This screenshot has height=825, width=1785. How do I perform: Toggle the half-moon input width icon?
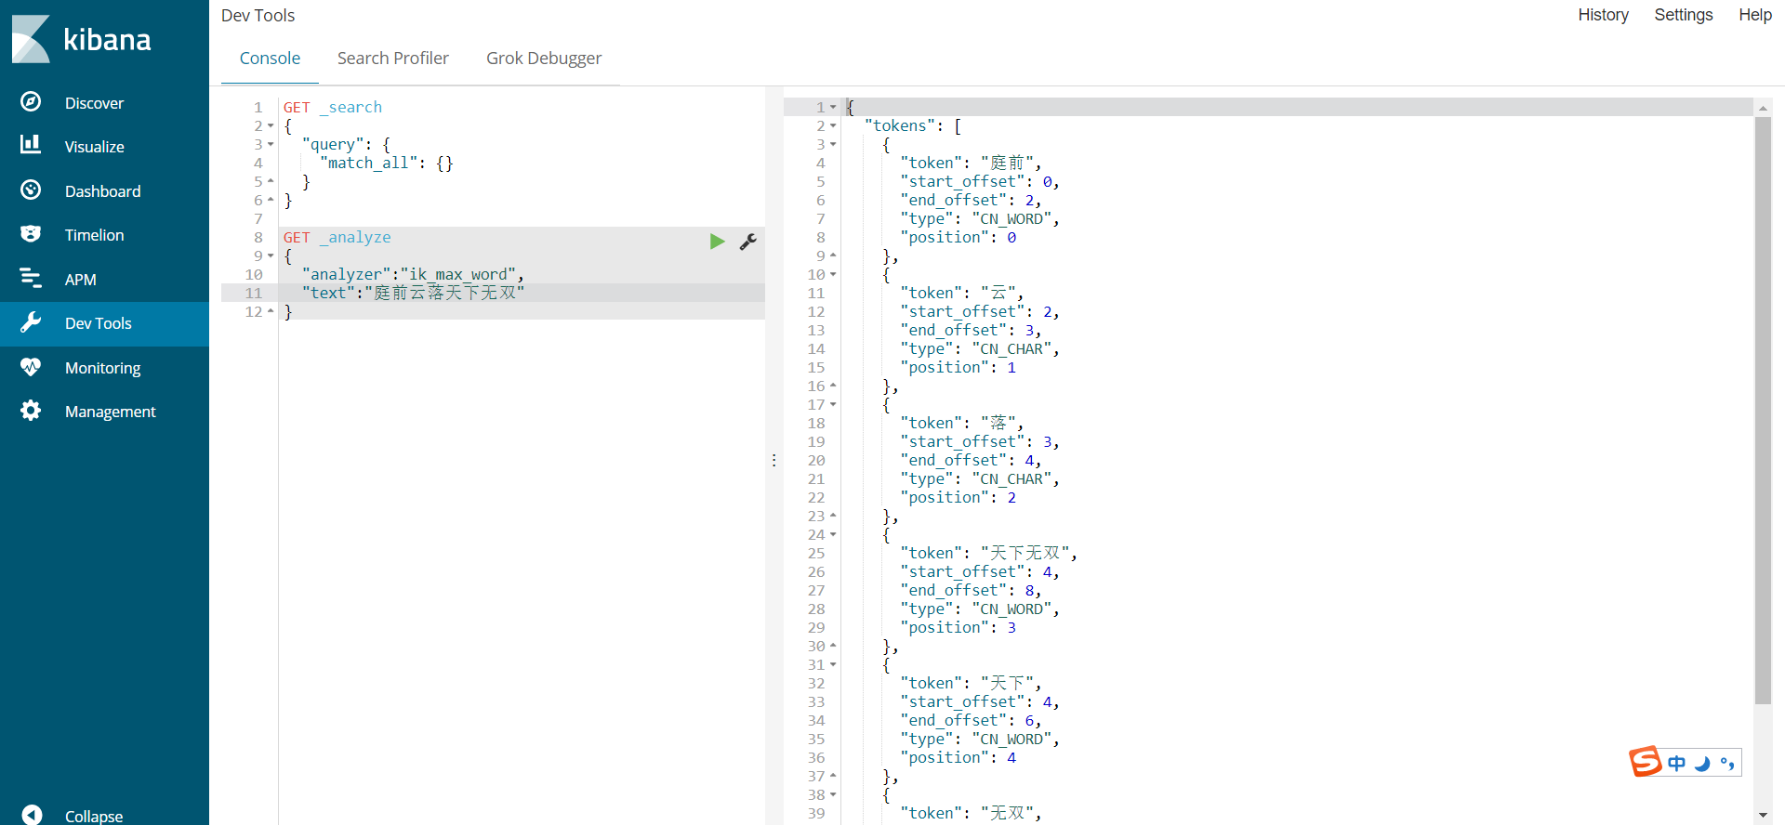(x=1702, y=764)
